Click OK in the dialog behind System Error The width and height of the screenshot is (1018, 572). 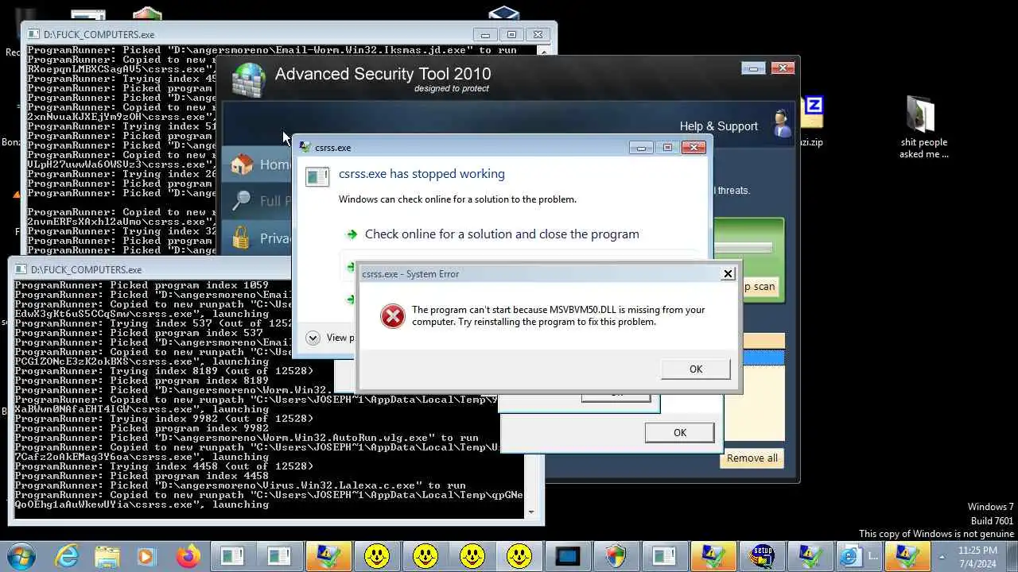(x=679, y=432)
